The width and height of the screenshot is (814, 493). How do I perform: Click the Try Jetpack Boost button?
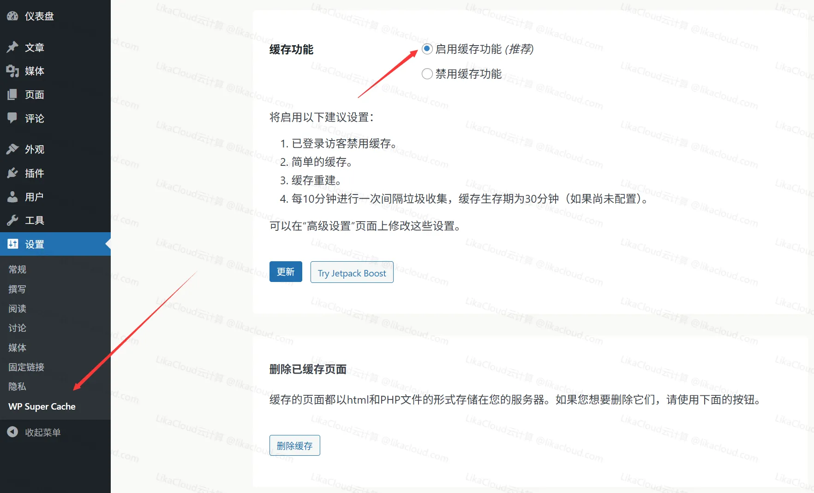(x=352, y=272)
